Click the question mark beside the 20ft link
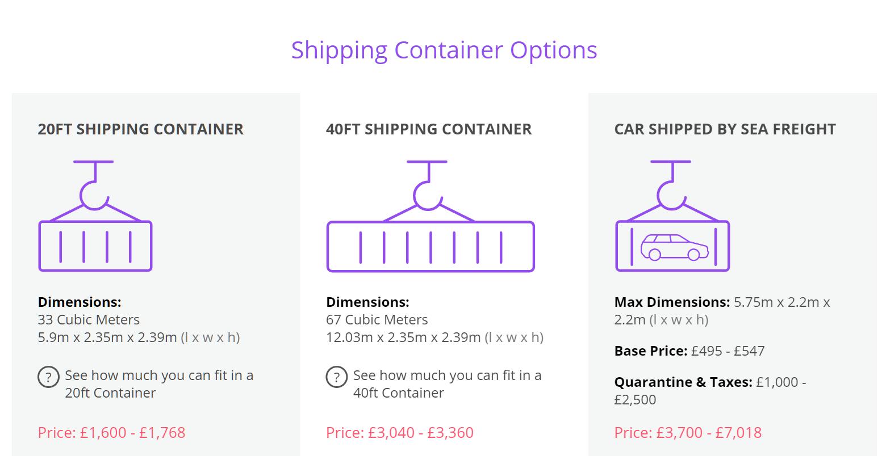The width and height of the screenshot is (882, 456). click(x=48, y=377)
